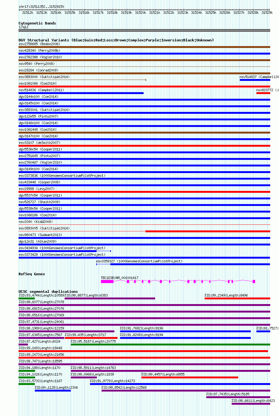Click the 31529k ruler tick label
279x416 pixels.
pyautogui.click(x=267, y=13)
